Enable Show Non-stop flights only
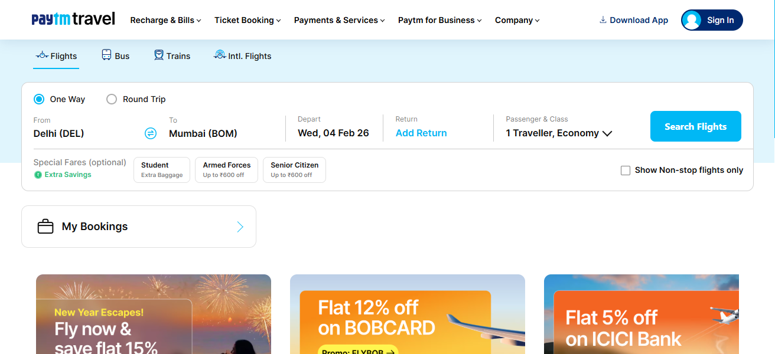Image resolution: width=775 pixels, height=354 pixels. click(626, 170)
